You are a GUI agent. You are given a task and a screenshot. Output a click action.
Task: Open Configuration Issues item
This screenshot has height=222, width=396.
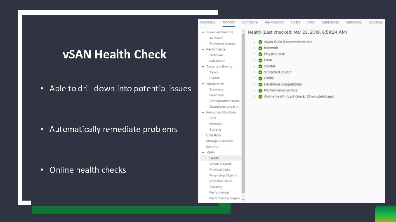point(224,101)
